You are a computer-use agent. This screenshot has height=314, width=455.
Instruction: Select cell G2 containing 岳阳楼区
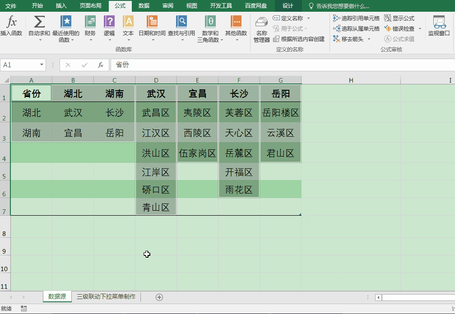tap(281, 112)
